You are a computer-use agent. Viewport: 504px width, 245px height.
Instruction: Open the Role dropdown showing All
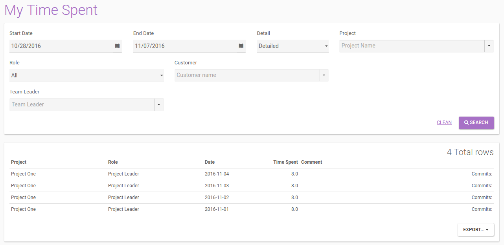(86, 75)
